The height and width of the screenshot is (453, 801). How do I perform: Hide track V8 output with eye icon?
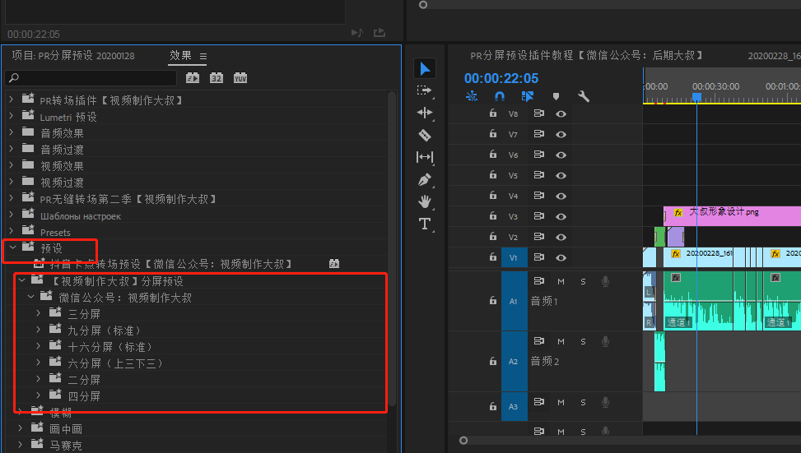pyautogui.click(x=561, y=113)
